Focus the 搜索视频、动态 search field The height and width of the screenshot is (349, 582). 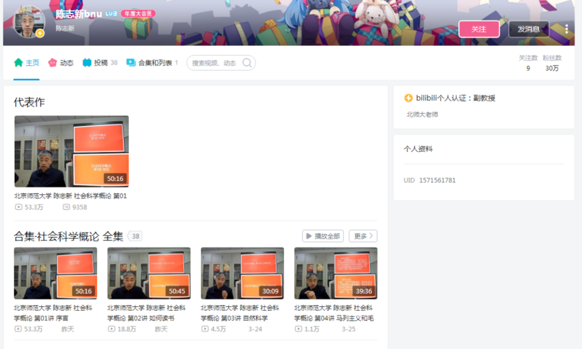[x=214, y=63]
